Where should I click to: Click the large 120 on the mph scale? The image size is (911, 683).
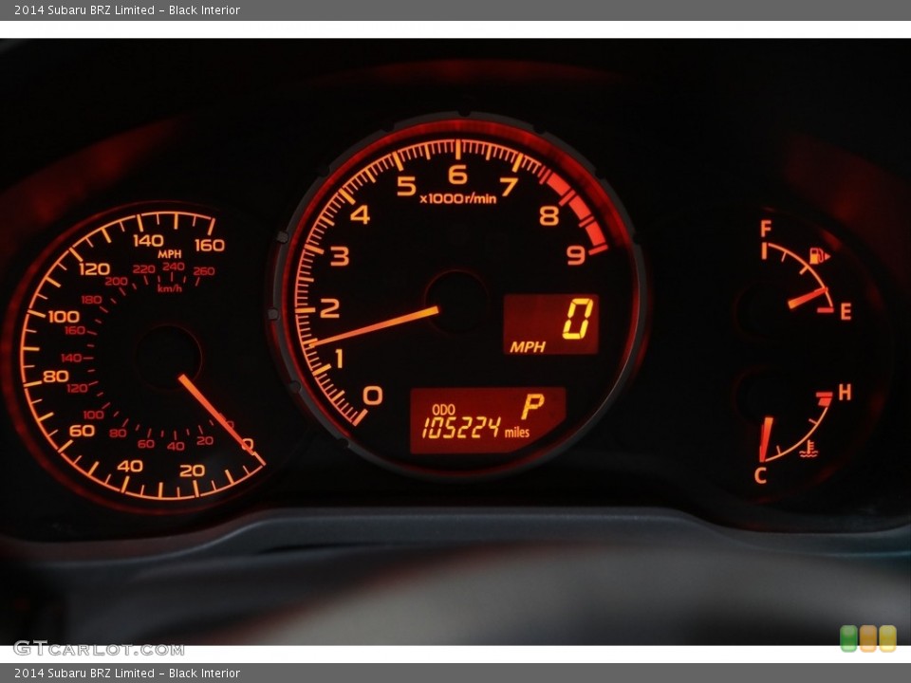point(95,268)
